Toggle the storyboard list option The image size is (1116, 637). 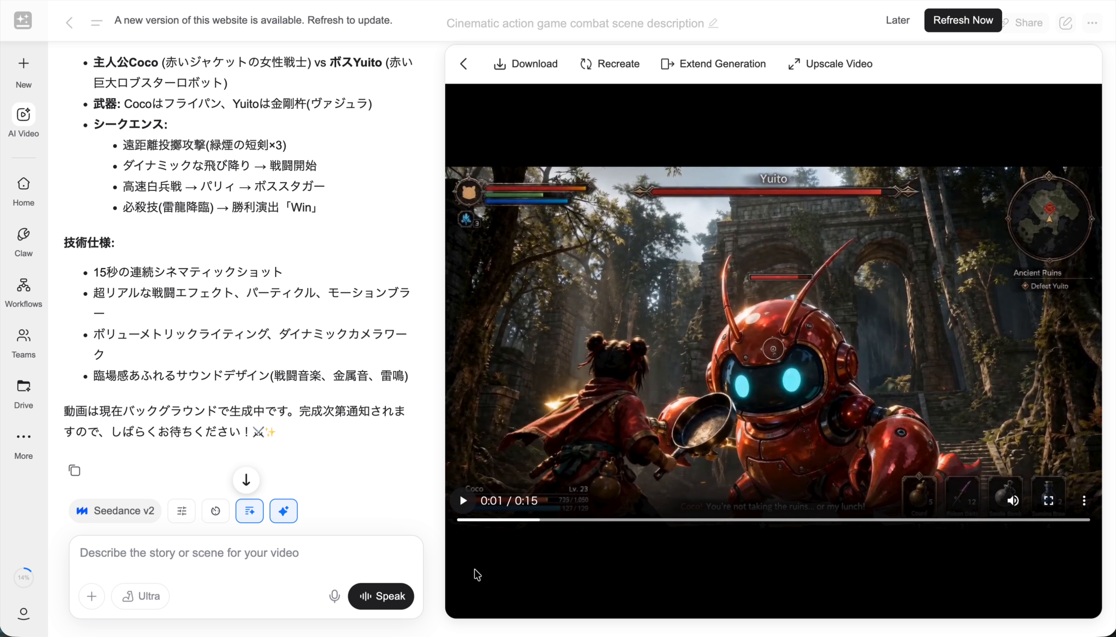pos(249,510)
